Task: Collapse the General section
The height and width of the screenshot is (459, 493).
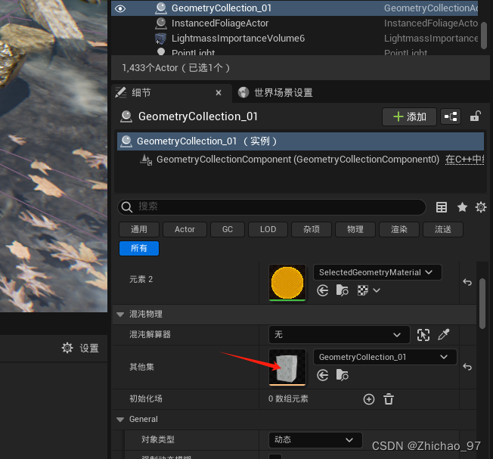Action: [120, 420]
